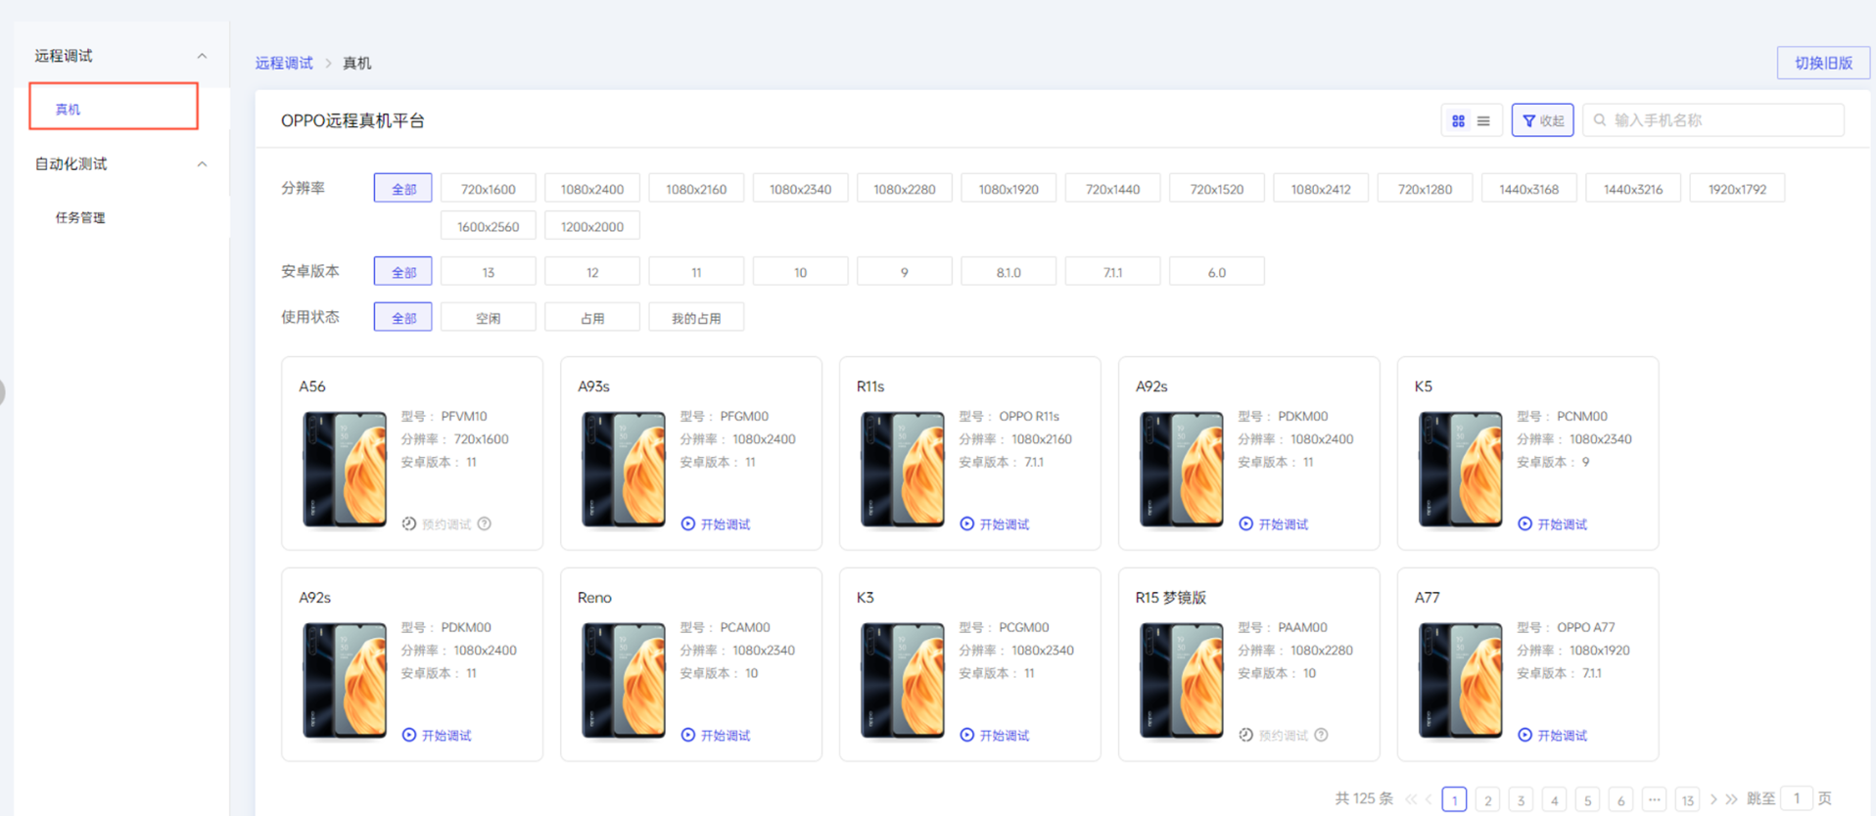
Task: Click the Reno phone thumbnail image
Action: pos(624,680)
